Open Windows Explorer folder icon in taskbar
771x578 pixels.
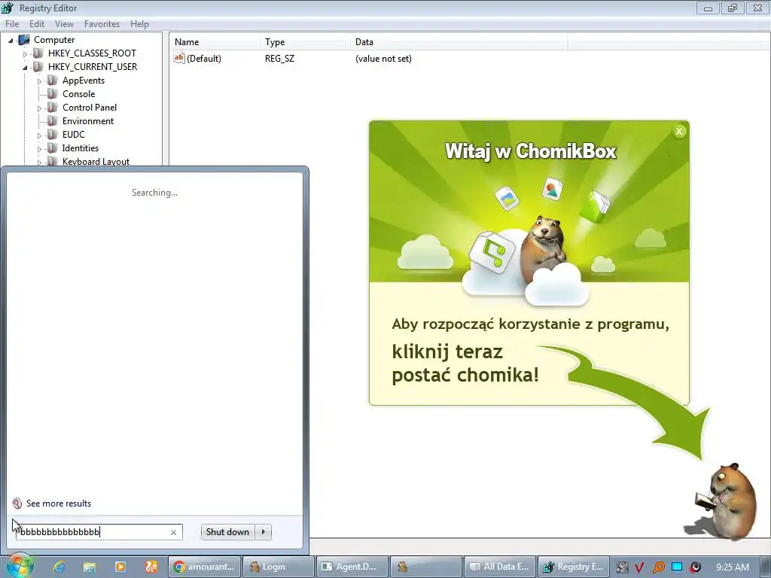click(x=90, y=567)
